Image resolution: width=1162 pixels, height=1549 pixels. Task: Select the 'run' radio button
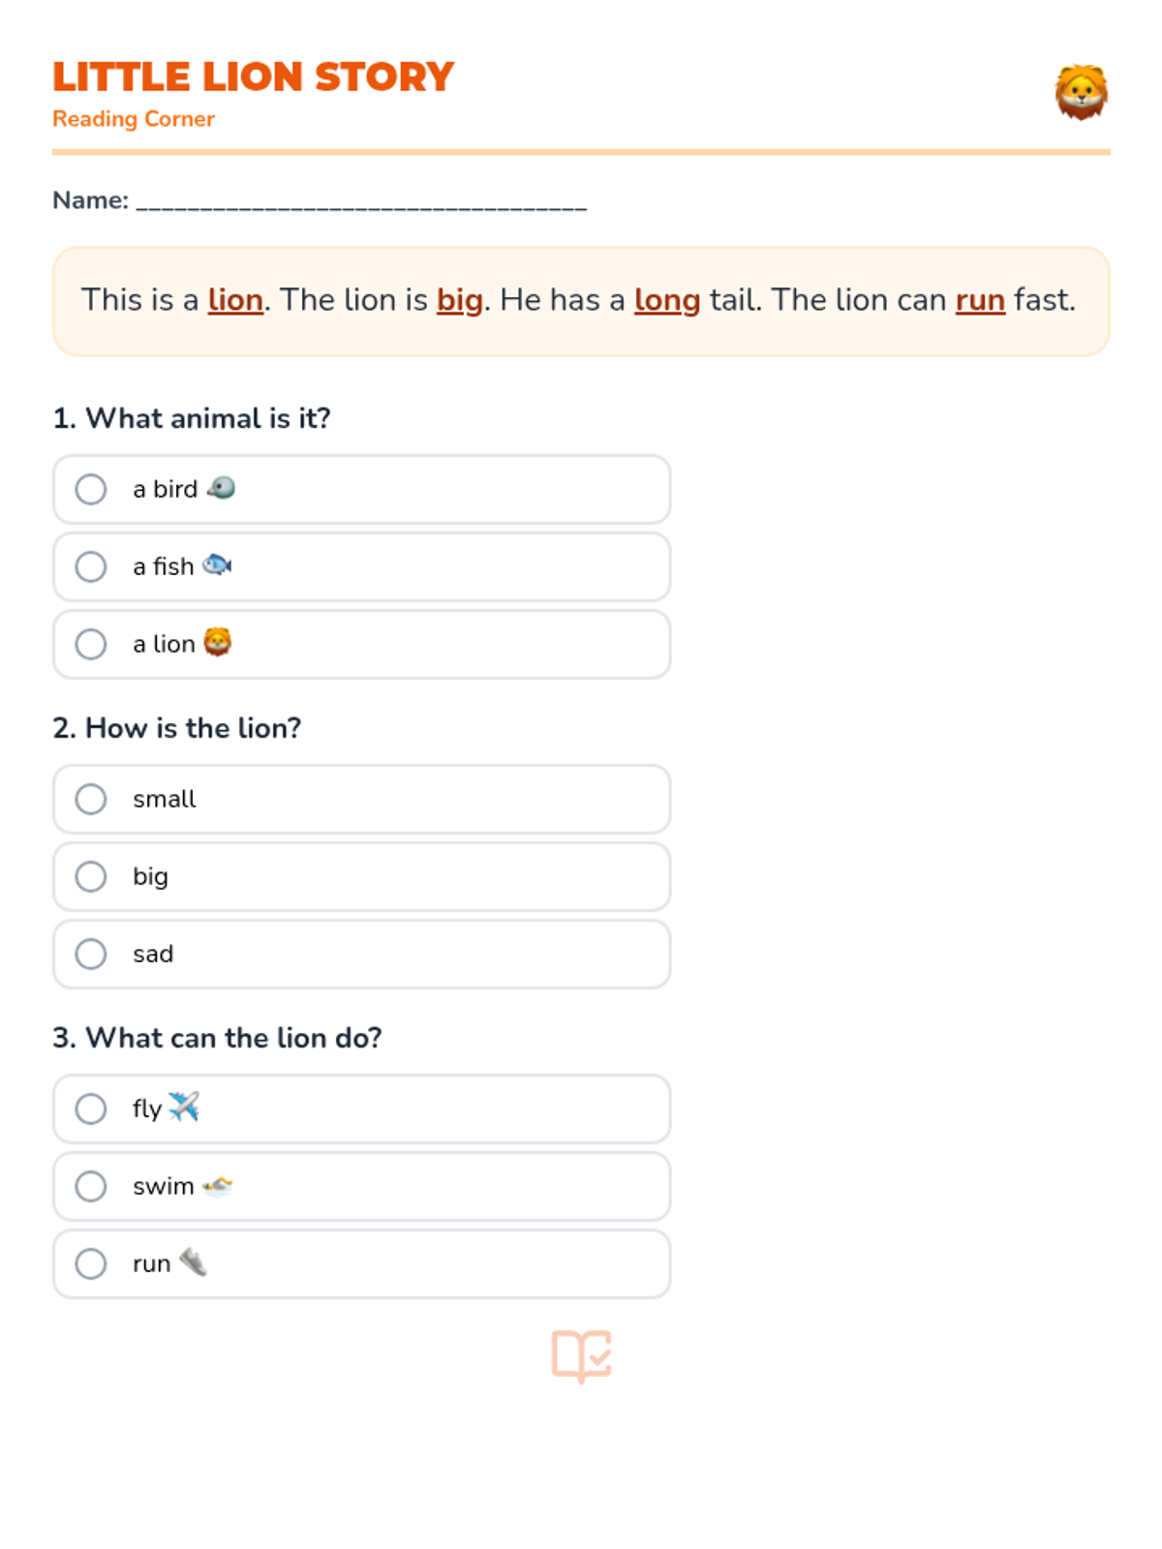coord(91,1263)
